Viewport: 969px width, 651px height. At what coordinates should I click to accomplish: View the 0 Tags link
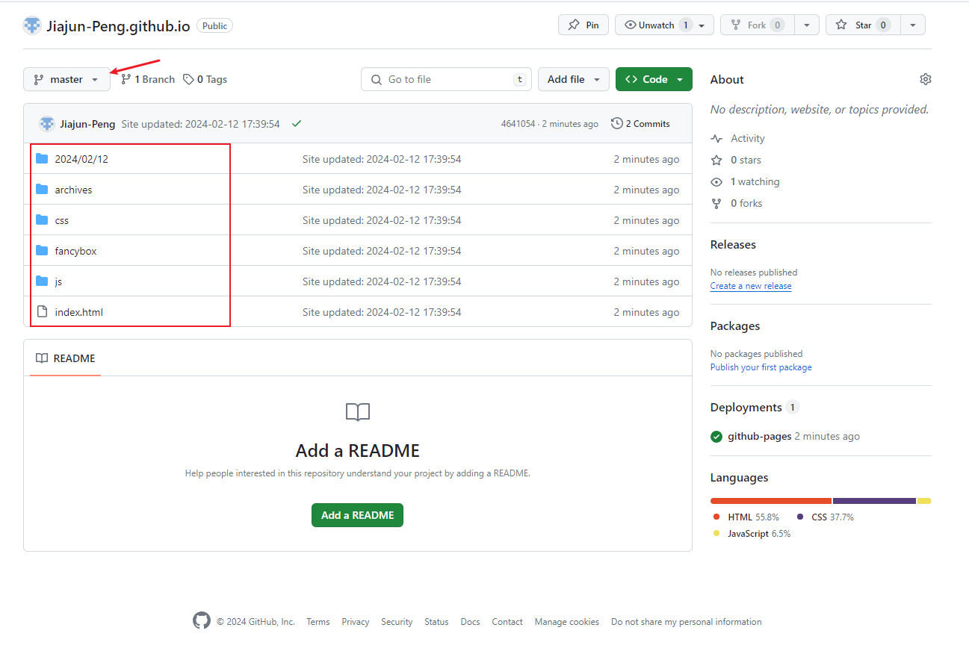click(x=205, y=79)
